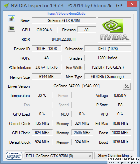Click the Driver Version field GeForce 347.09

tap(77, 86)
